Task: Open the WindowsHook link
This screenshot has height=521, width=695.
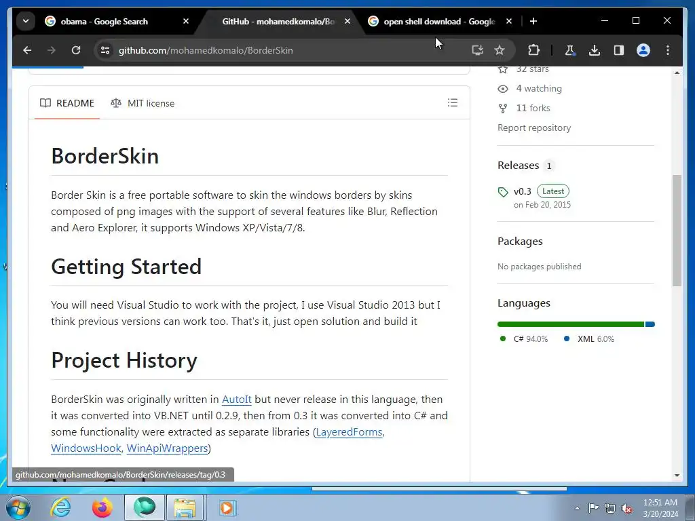Action: pyautogui.click(x=86, y=448)
